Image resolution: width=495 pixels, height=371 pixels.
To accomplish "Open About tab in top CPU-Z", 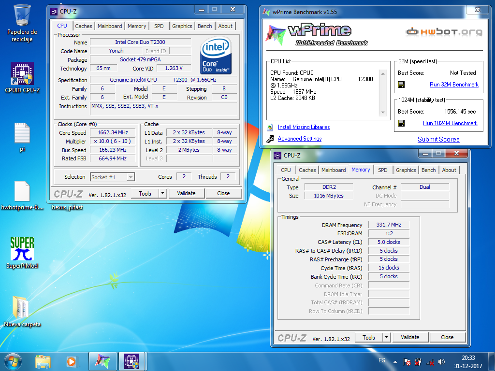I will pyautogui.click(x=225, y=26).
